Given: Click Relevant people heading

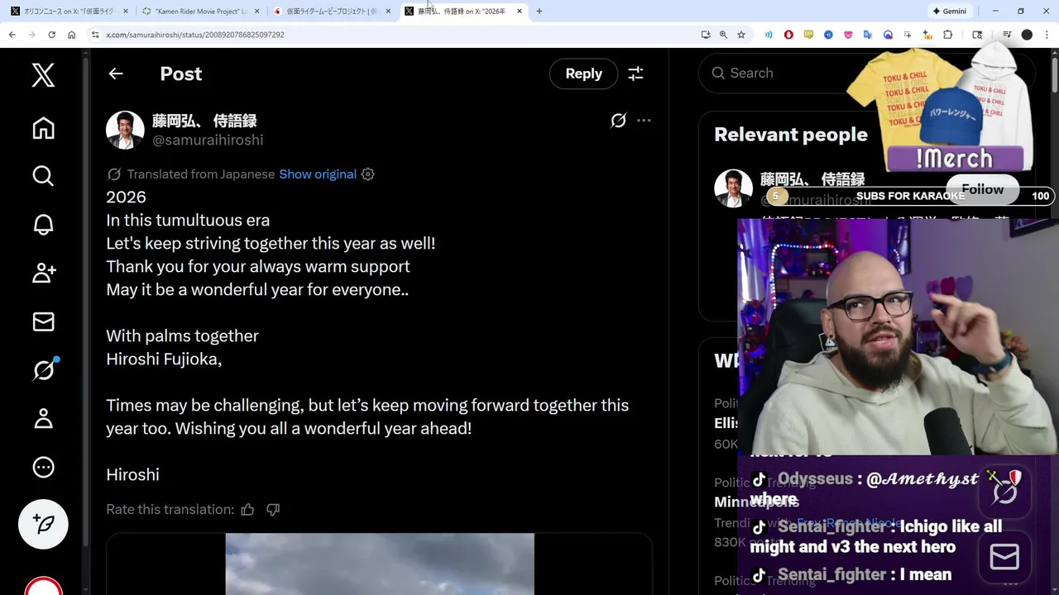Looking at the screenshot, I should point(791,135).
